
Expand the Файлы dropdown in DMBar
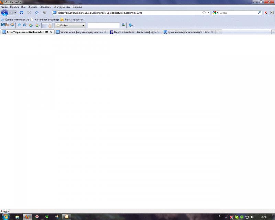click(x=83, y=25)
